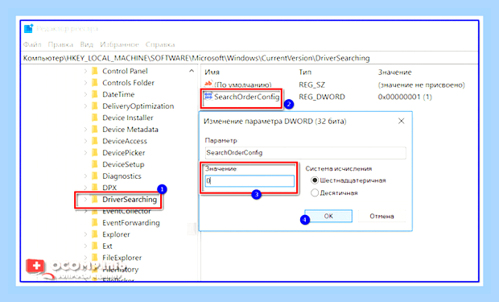Click the EventForwarding folder icon
The image size is (499, 302).
coord(94,223)
